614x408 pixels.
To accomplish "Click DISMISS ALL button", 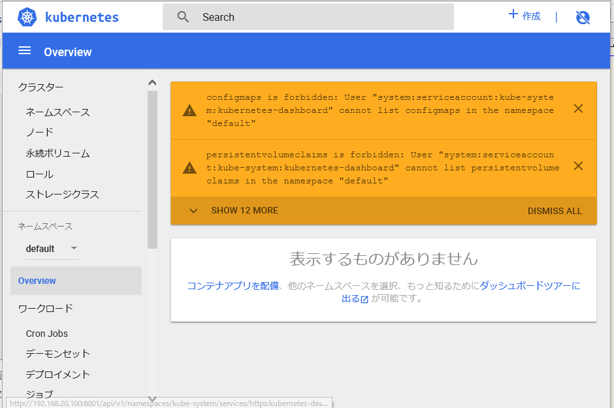I will tap(555, 211).
